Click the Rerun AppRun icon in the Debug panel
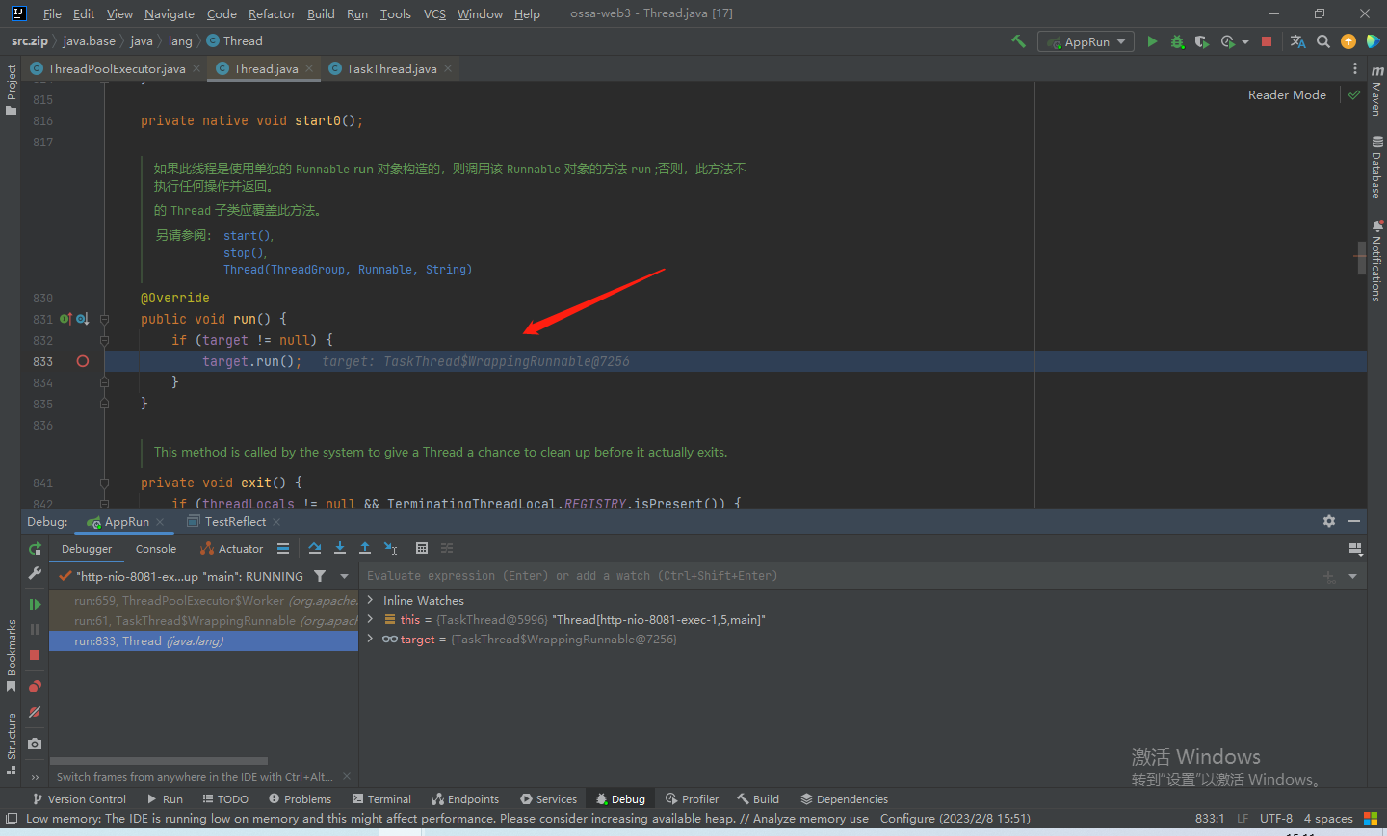Viewport: 1387px width, 836px height. tap(35, 548)
